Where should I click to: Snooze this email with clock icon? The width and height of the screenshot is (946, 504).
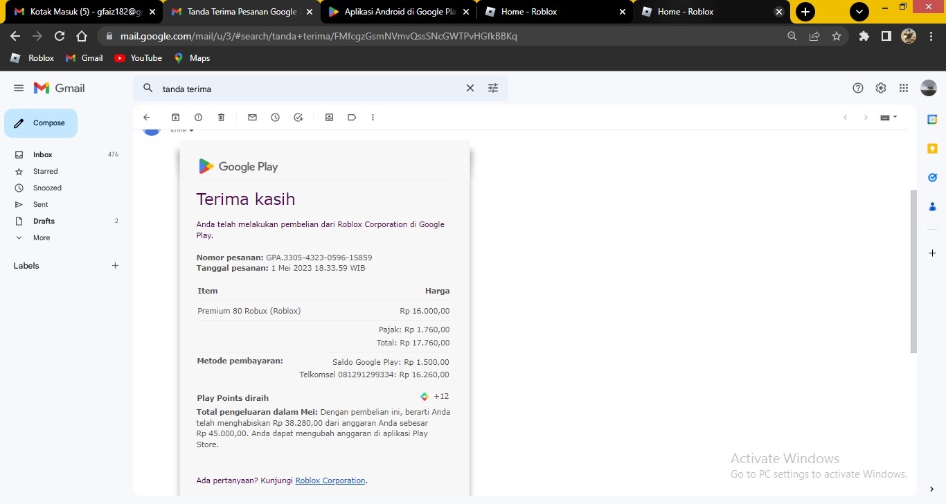[275, 118]
